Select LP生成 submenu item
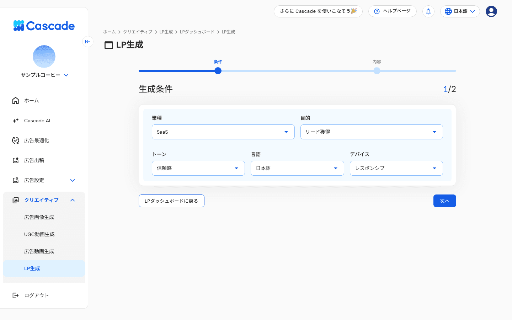Image resolution: width=512 pixels, height=320 pixels. pos(44,268)
